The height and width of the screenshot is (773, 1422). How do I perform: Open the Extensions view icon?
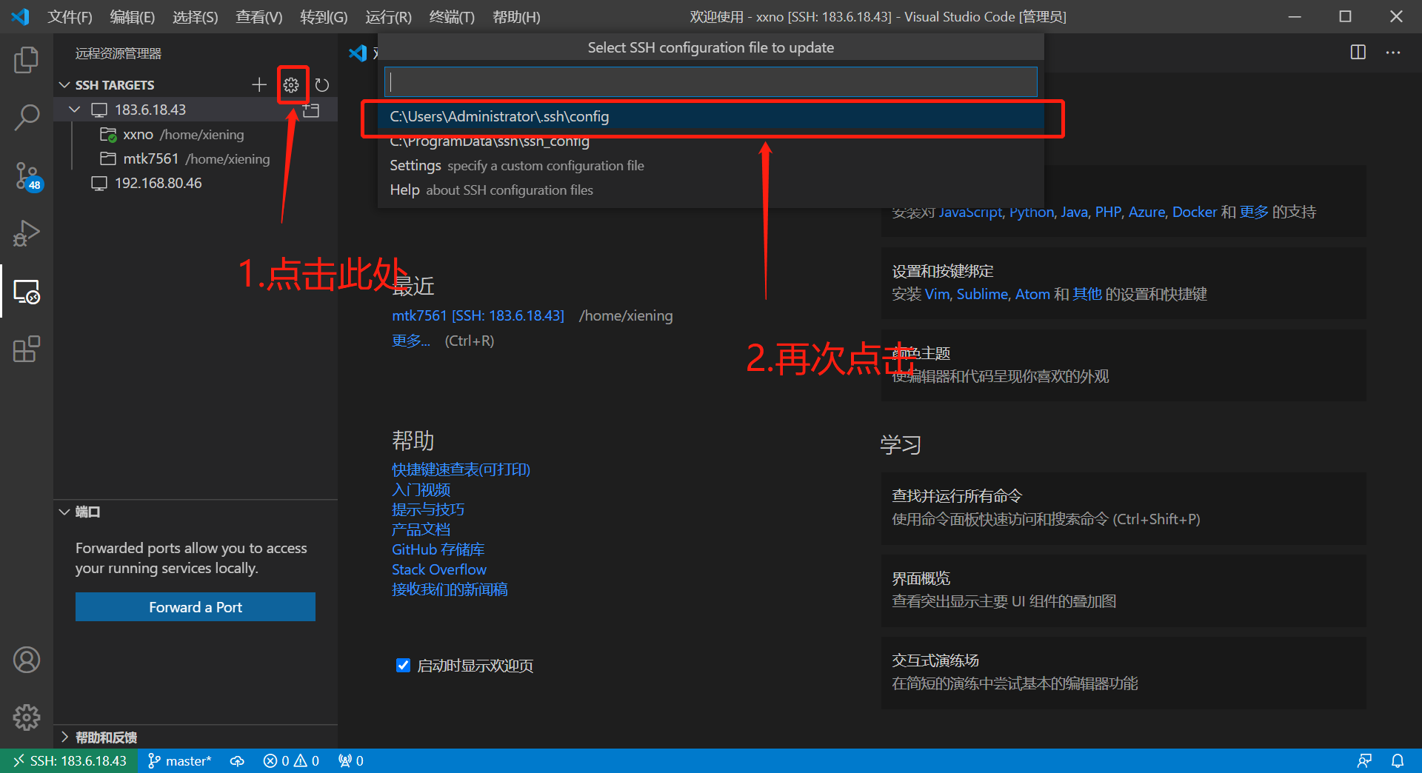(27, 349)
